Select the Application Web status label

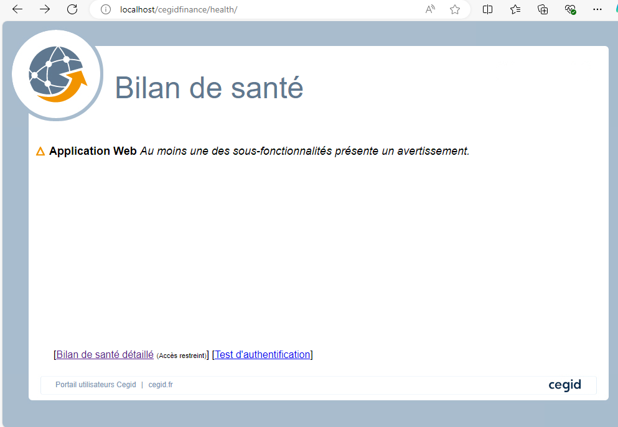[93, 151]
